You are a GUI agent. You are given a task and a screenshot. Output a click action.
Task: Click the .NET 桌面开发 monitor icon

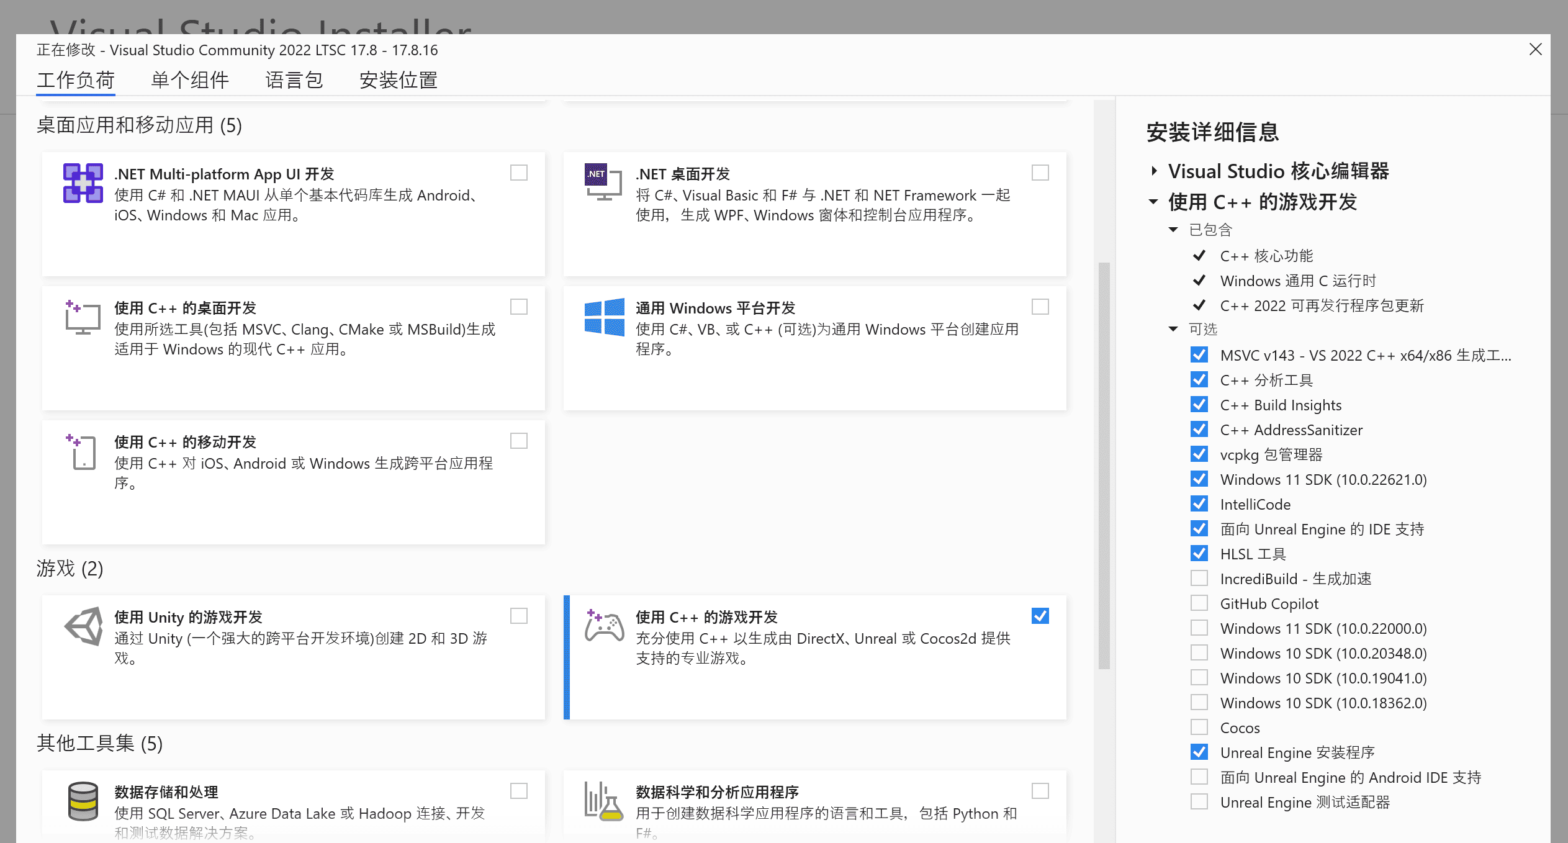603,182
